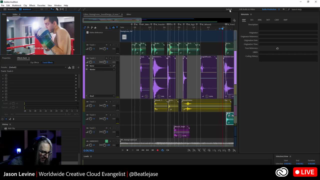Select the Razor tool in the toolbar

[57, 9]
